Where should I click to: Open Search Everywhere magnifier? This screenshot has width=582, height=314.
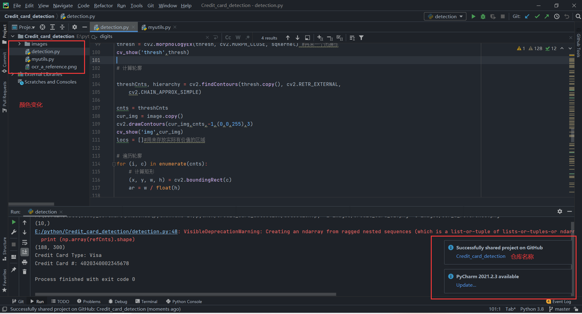point(578,16)
